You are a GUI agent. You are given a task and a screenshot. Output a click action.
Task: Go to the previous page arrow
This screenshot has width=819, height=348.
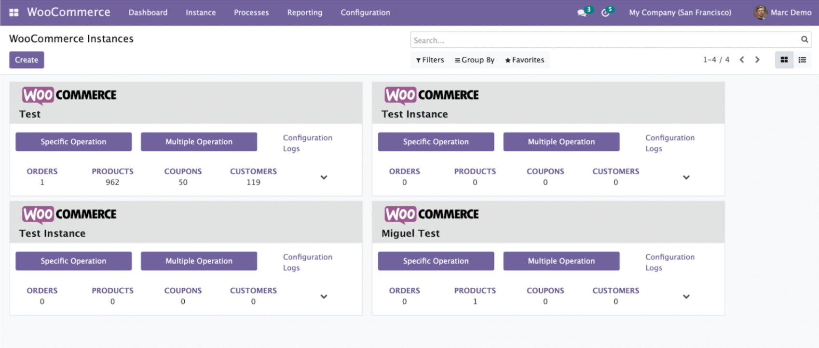742,60
